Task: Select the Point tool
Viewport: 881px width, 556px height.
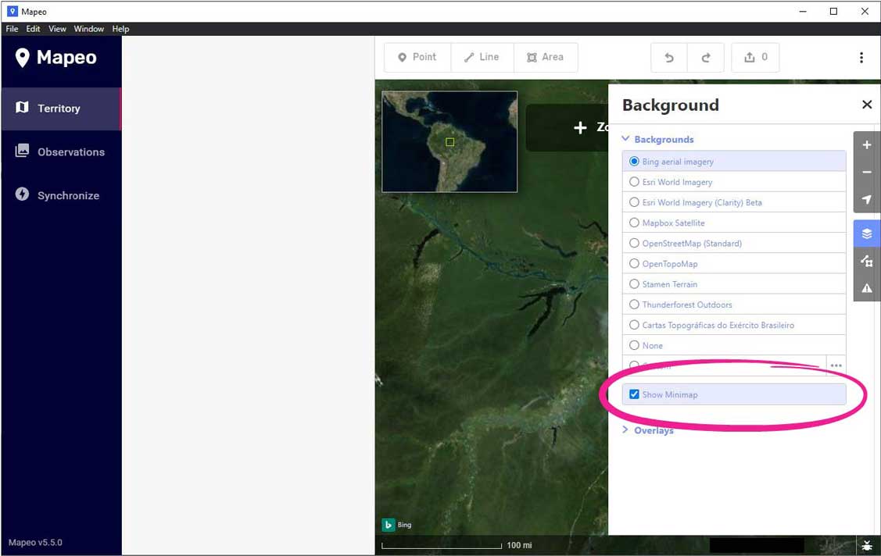Action: (417, 57)
